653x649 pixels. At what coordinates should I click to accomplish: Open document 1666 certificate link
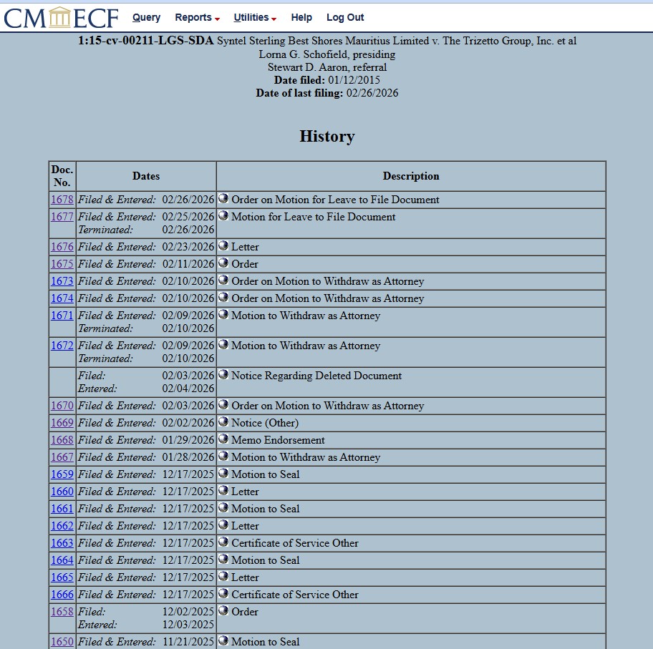pyautogui.click(x=62, y=595)
